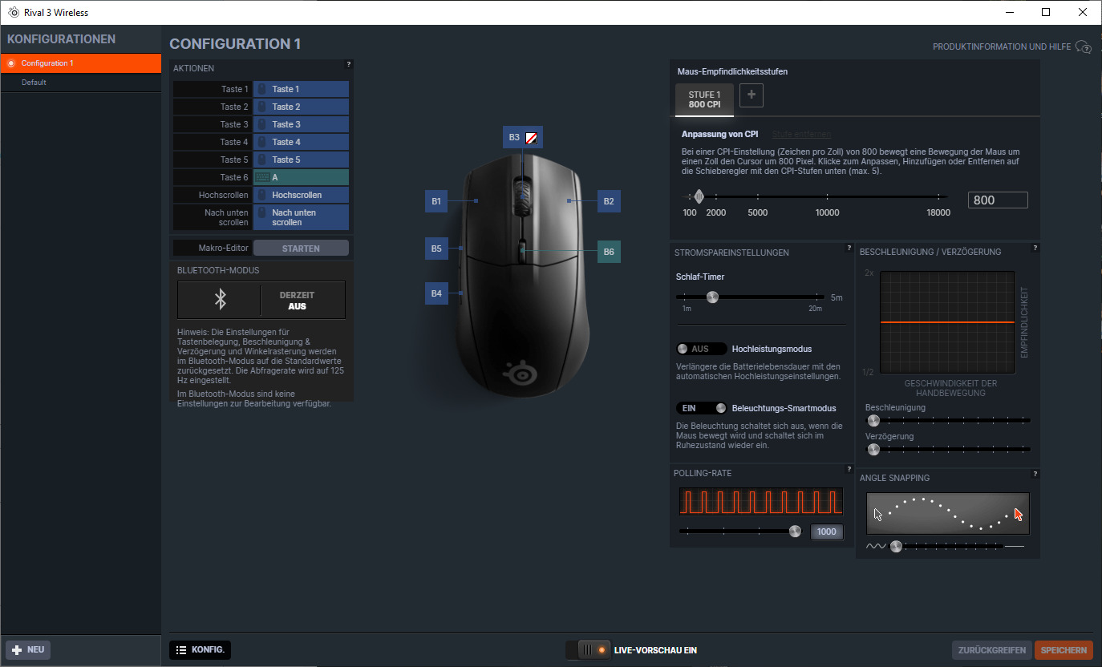Click the acceleration sensitivity graph
This screenshot has height=667, width=1102.
point(947,321)
